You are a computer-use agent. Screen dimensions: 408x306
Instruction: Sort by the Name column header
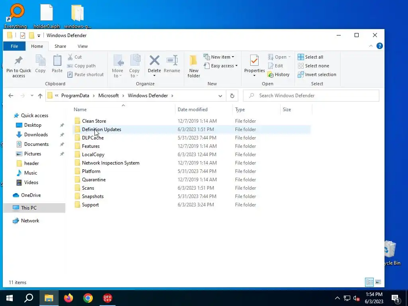[80, 110]
